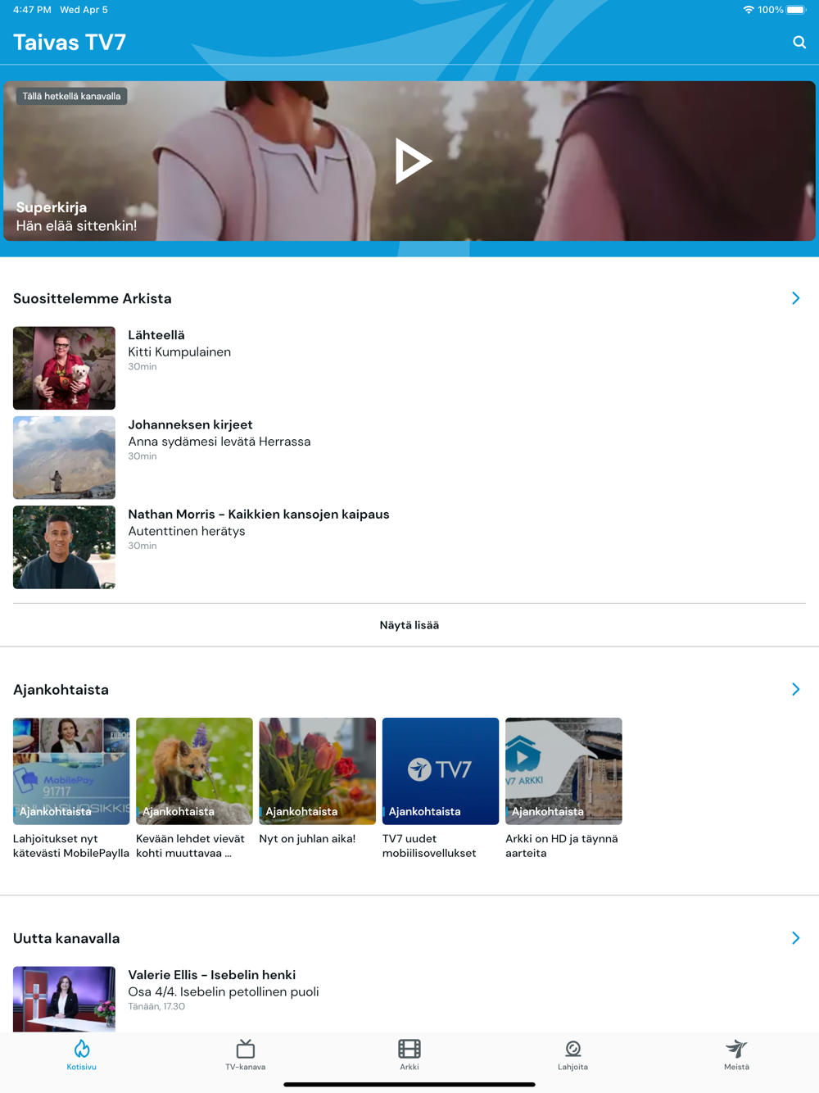Image resolution: width=819 pixels, height=1093 pixels.
Task: Open the TV7 mobile apps card
Action: point(441,771)
